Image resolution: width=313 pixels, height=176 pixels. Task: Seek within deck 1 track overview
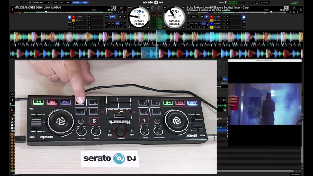[65, 12]
